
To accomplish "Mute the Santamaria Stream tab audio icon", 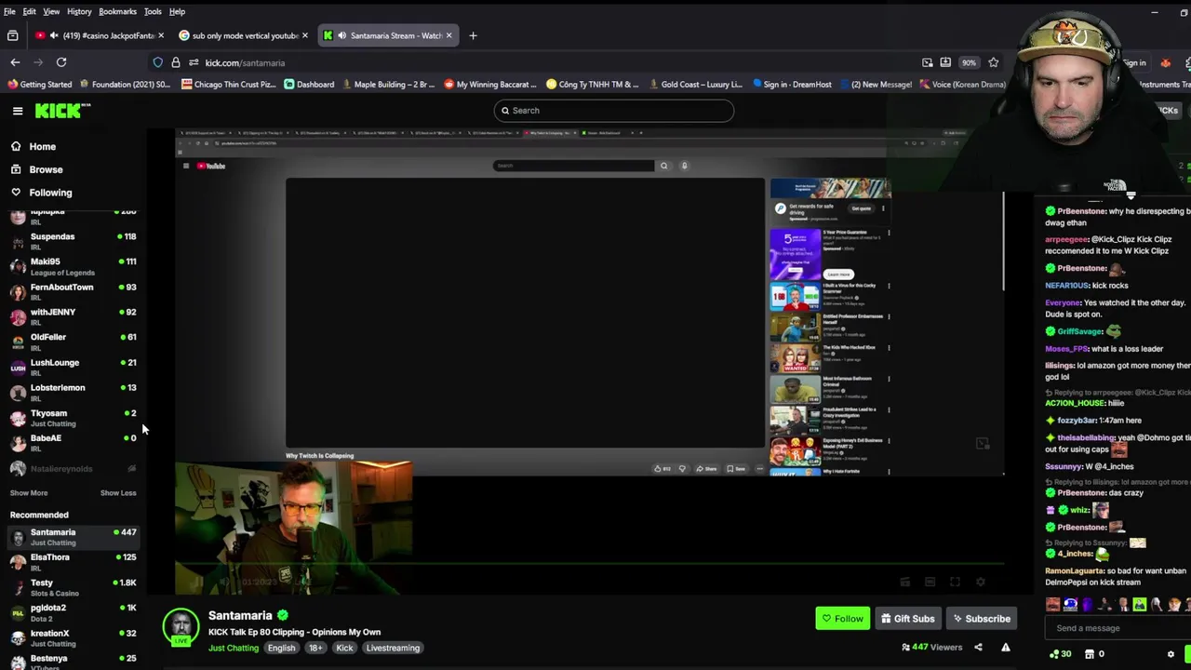I will 341,35.
